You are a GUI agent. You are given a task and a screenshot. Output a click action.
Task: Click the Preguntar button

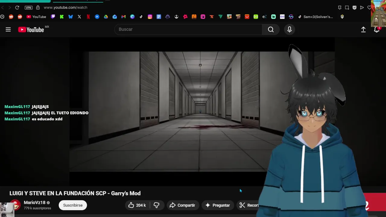pos(217,205)
